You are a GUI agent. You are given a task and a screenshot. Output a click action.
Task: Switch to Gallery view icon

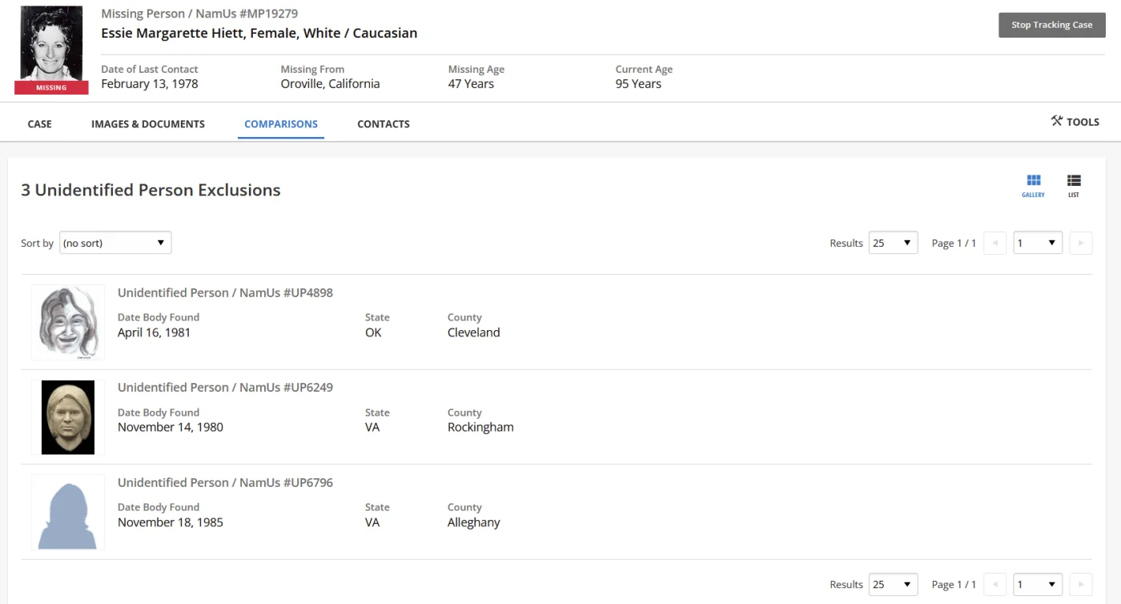click(x=1033, y=185)
